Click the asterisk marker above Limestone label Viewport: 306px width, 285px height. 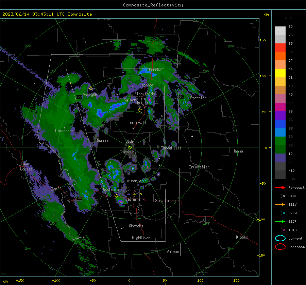pyautogui.click(x=64, y=128)
